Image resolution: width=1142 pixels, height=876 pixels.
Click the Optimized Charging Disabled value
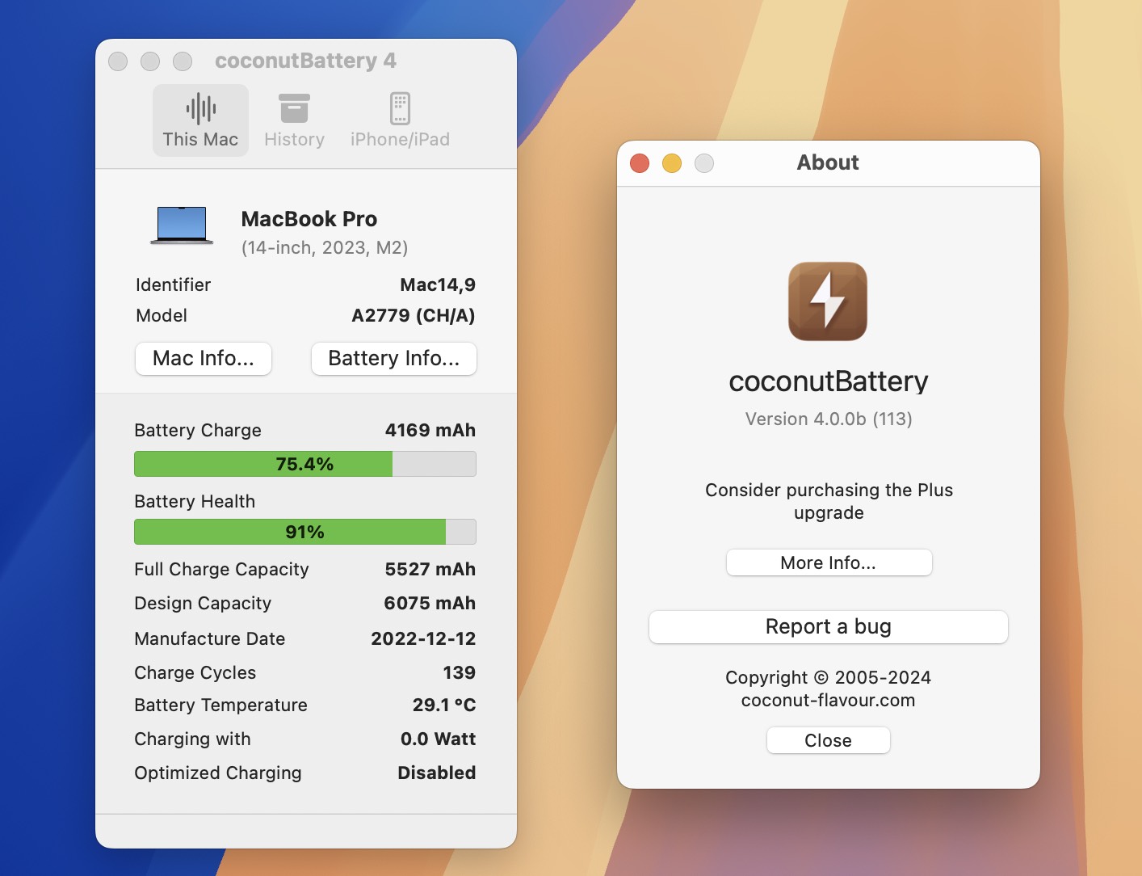(437, 773)
